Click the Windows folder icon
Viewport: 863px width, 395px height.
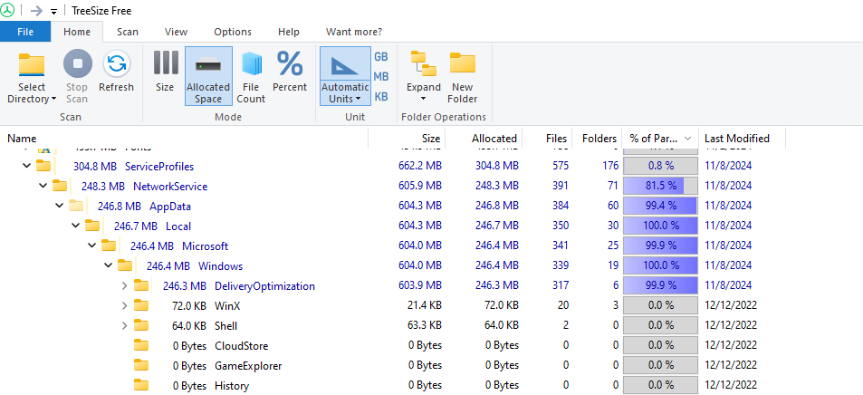(126, 265)
